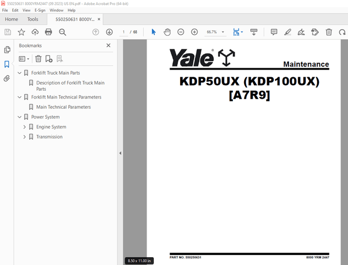Jump to Engine System bookmark
Screen dimensions: 348x265
click(x=51, y=127)
